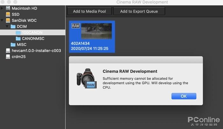The height and width of the screenshot is (129, 223).
Task: Click the Macintosh HD drive icon
Action: point(8,8)
